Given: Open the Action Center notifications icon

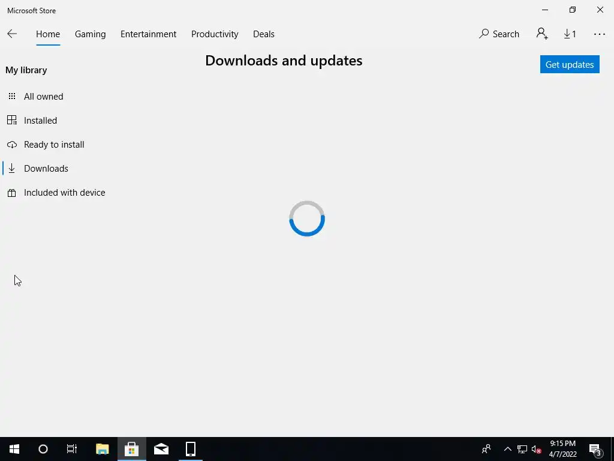Looking at the screenshot, I should pyautogui.click(x=595, y=449).
